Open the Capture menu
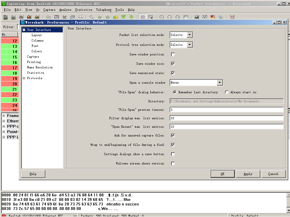The width and height of the screenshot is (290, 217). click(x=49, y=10)
